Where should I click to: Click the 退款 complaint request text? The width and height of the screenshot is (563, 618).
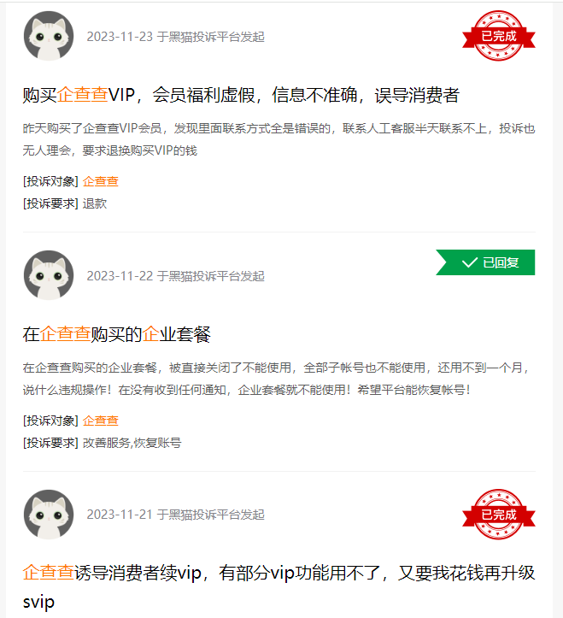95,203
